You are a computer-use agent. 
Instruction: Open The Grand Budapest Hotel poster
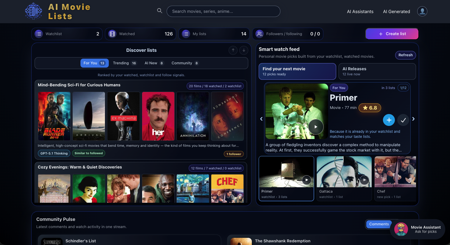[x=54, y=188]
